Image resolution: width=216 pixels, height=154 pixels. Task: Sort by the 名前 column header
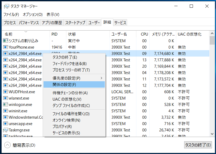[26, 34]
